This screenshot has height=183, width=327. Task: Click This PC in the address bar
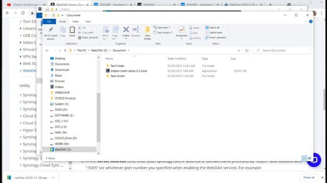click(x=82, y=50)
